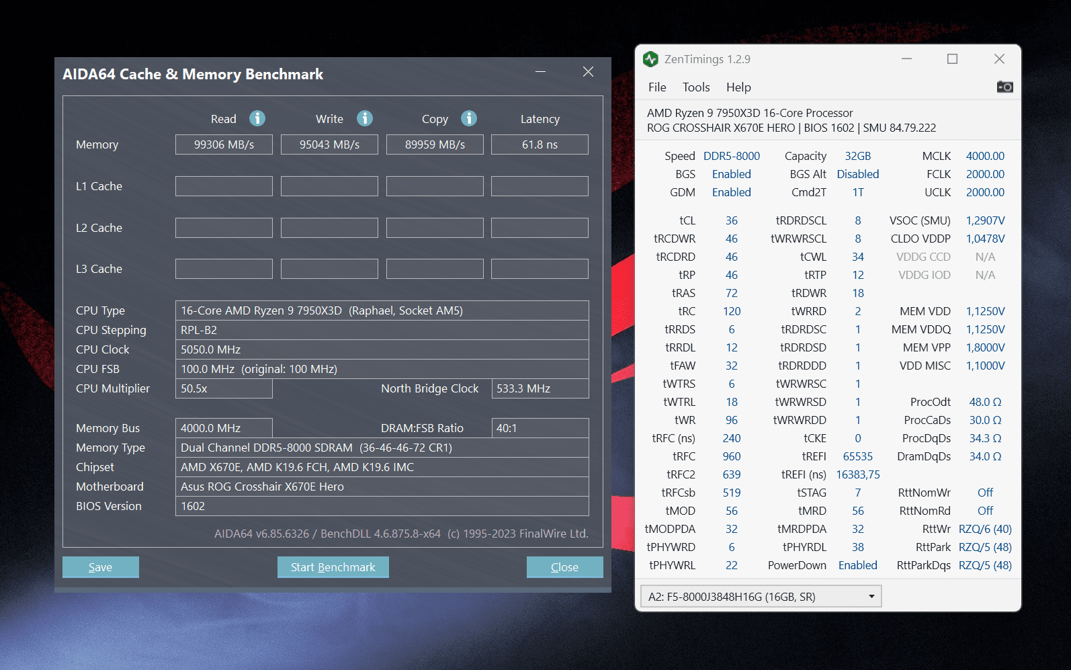The height and width of the screenshot is (670, 1071).
Task: Click tREFI (ns) value 16383,75
Action: pos(858,474)
